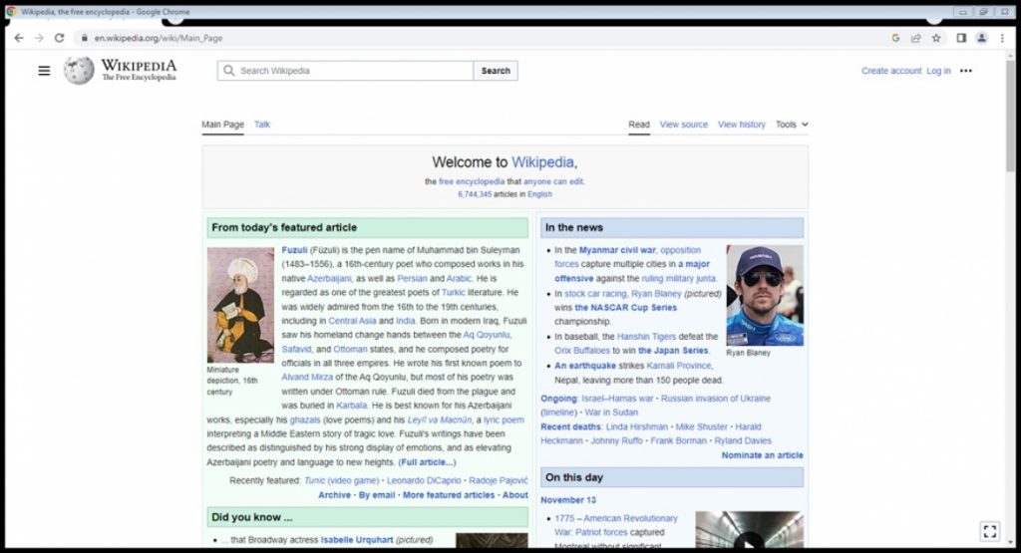The width and height of the screenshot is (1021, 553).
Task: Click the Log in link
Action: pyautogui.click(x=938, y=71)
